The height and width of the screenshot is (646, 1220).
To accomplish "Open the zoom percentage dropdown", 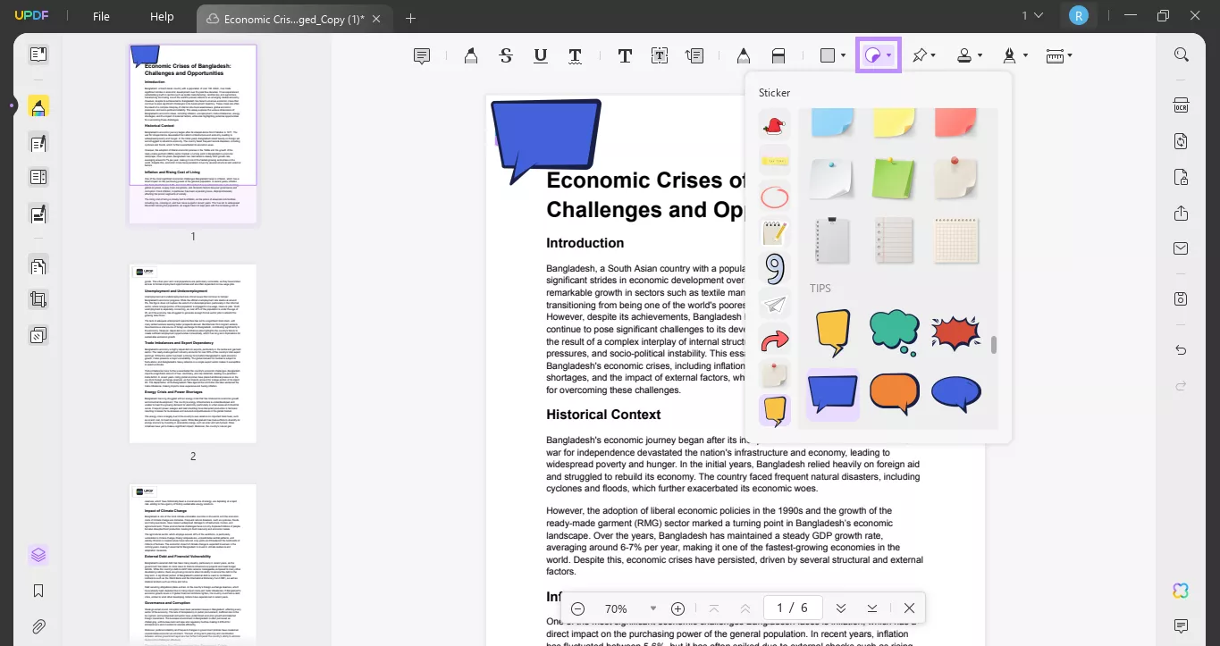I will (x=653, y=608).
